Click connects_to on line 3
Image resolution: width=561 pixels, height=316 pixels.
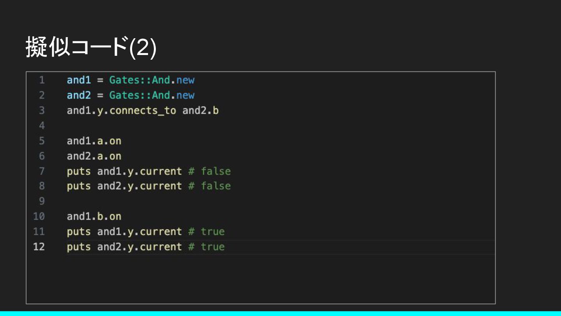(143, 111)
